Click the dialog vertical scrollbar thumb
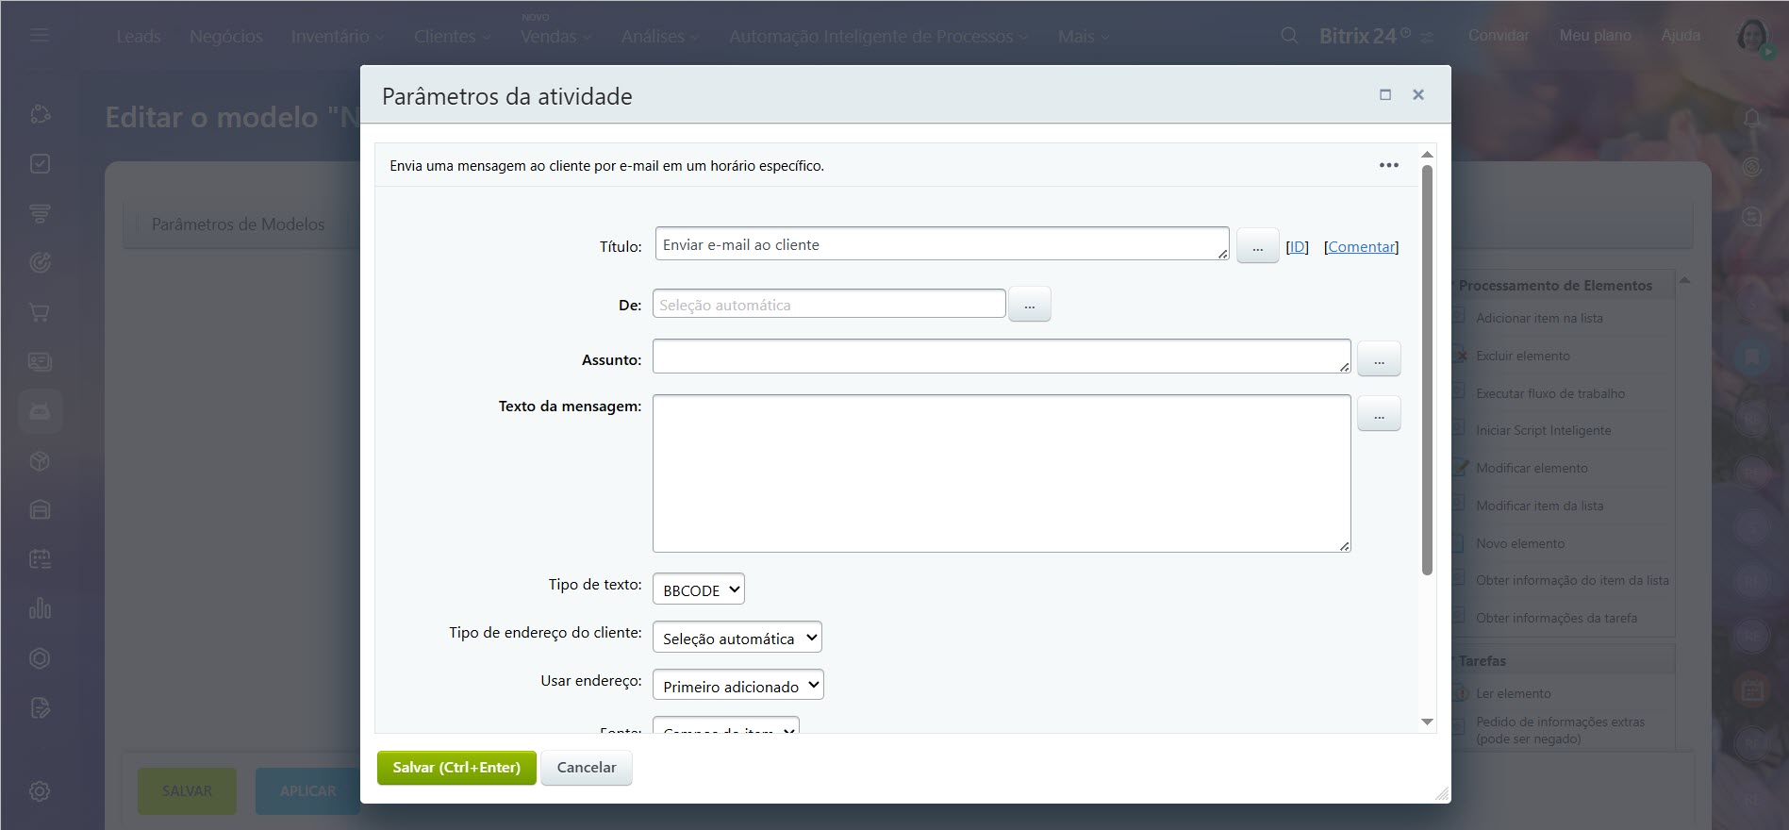1789x830 pixels. pos(1427,370)
